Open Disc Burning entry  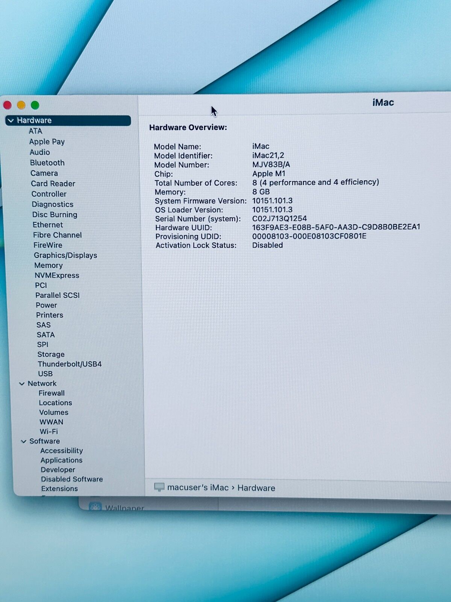55,214
